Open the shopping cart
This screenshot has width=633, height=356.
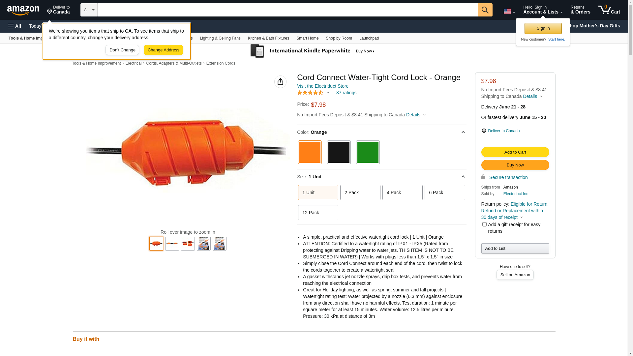609,10
